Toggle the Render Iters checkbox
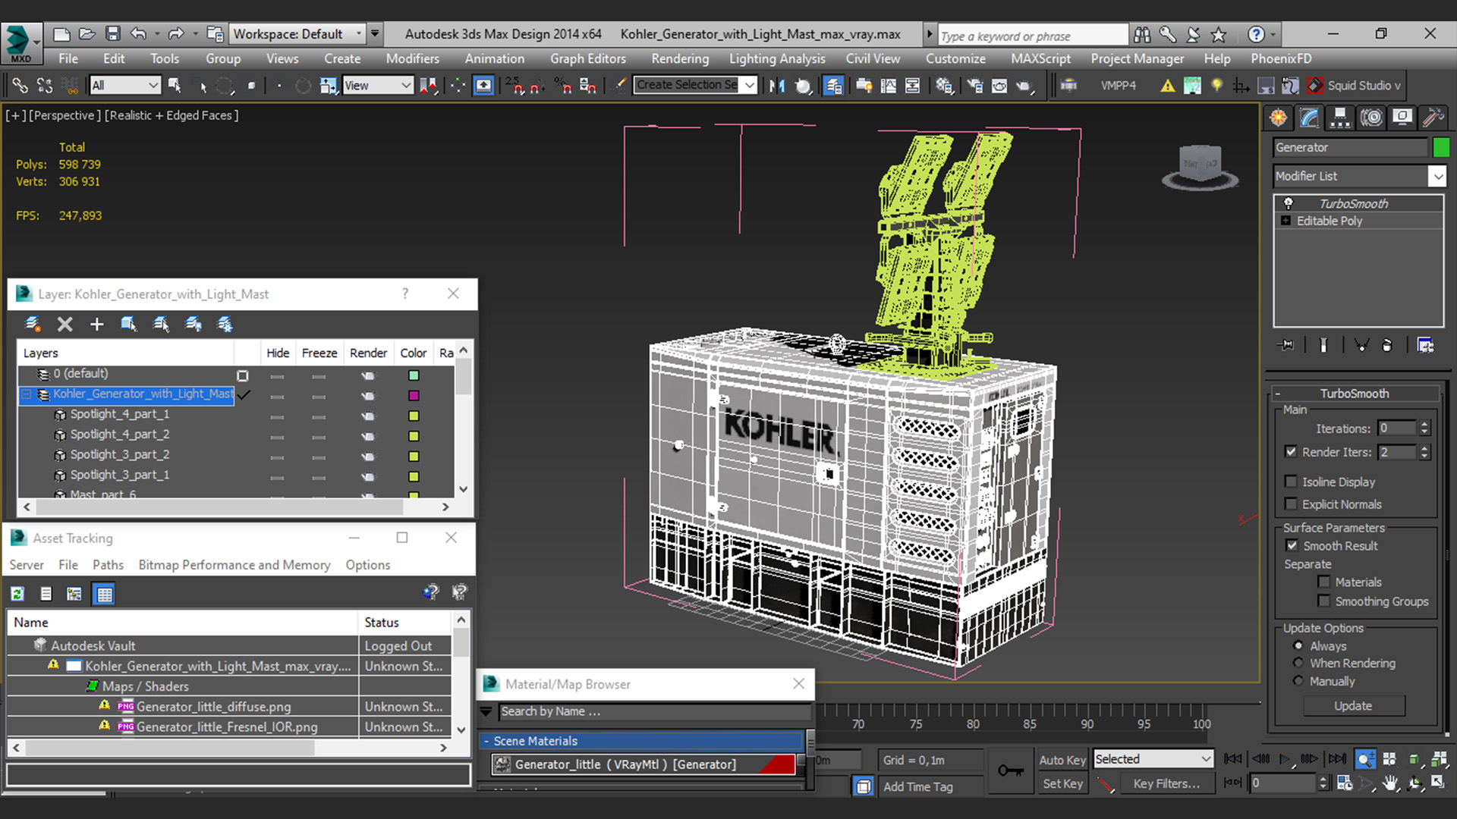This screenshot has width=1457, height=819. tap(1291, 451)
